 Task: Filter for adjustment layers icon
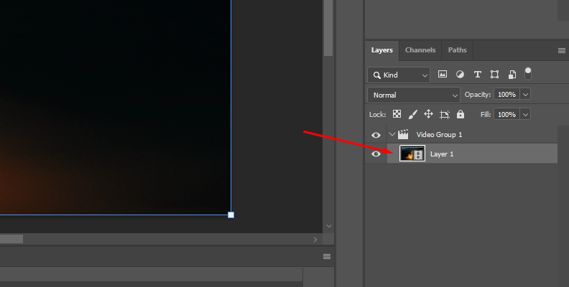click(460, 75)
